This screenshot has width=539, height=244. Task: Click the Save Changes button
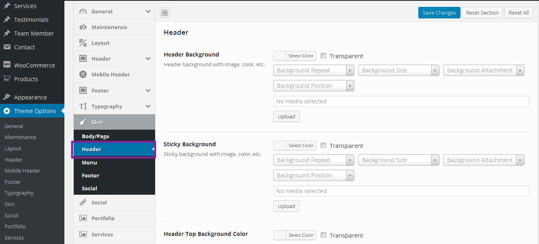(439, 13)
